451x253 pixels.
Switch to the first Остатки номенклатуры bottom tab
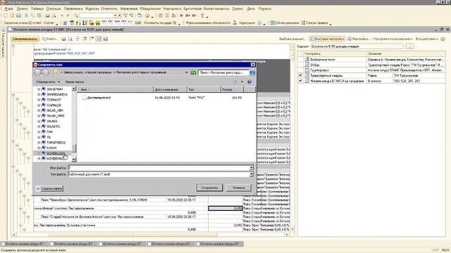pos(25,244)
